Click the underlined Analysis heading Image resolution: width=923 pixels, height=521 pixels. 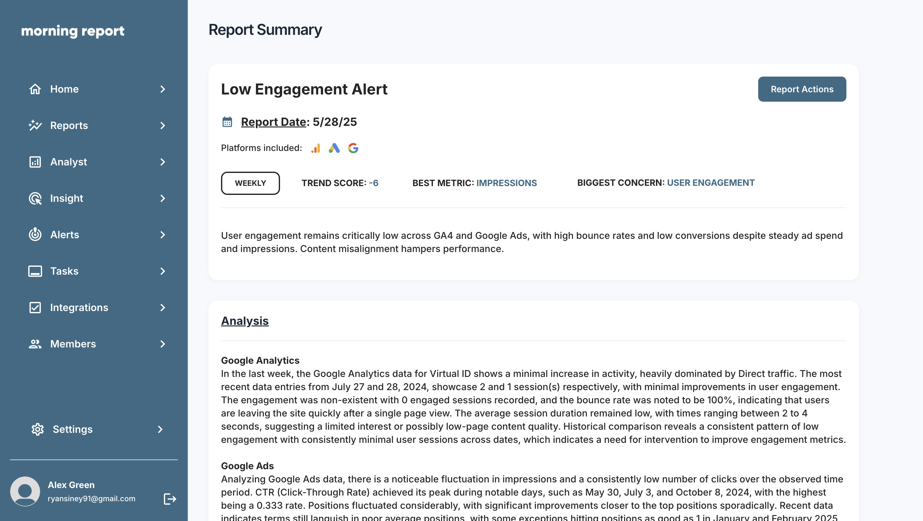[x=245, y=321]
